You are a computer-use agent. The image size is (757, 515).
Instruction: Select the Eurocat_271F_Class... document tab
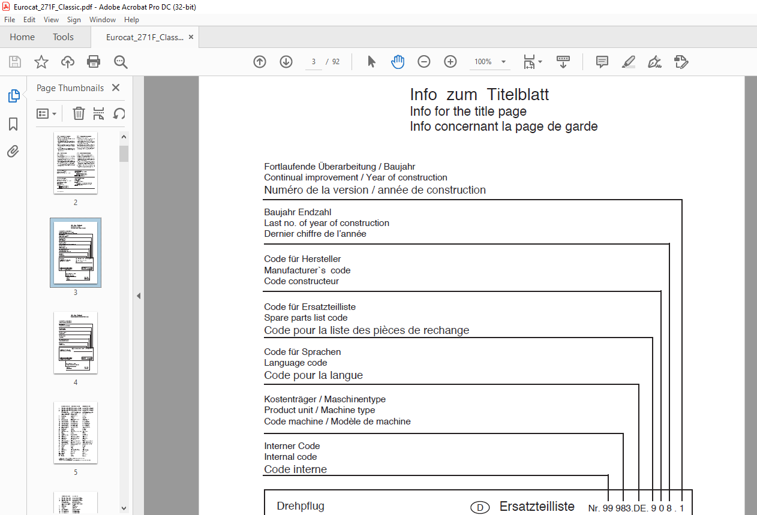[x=145, y=37]
